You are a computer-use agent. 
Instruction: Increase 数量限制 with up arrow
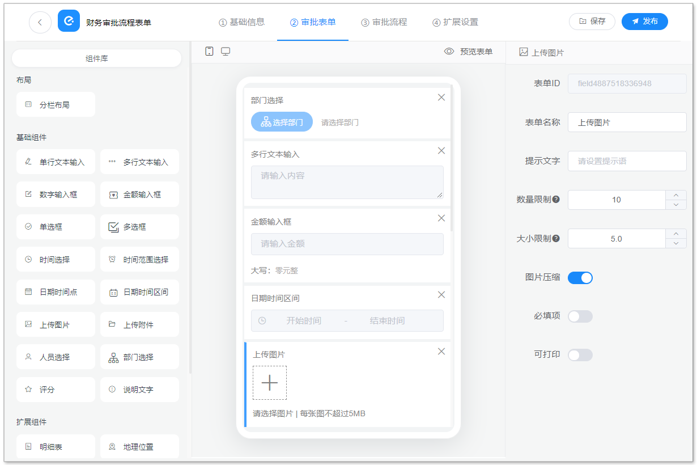point(675,195)
